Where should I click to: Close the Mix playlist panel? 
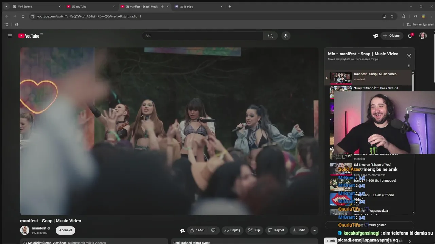click(x=409, y=56)
